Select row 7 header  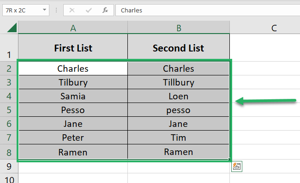pos(9,137)
